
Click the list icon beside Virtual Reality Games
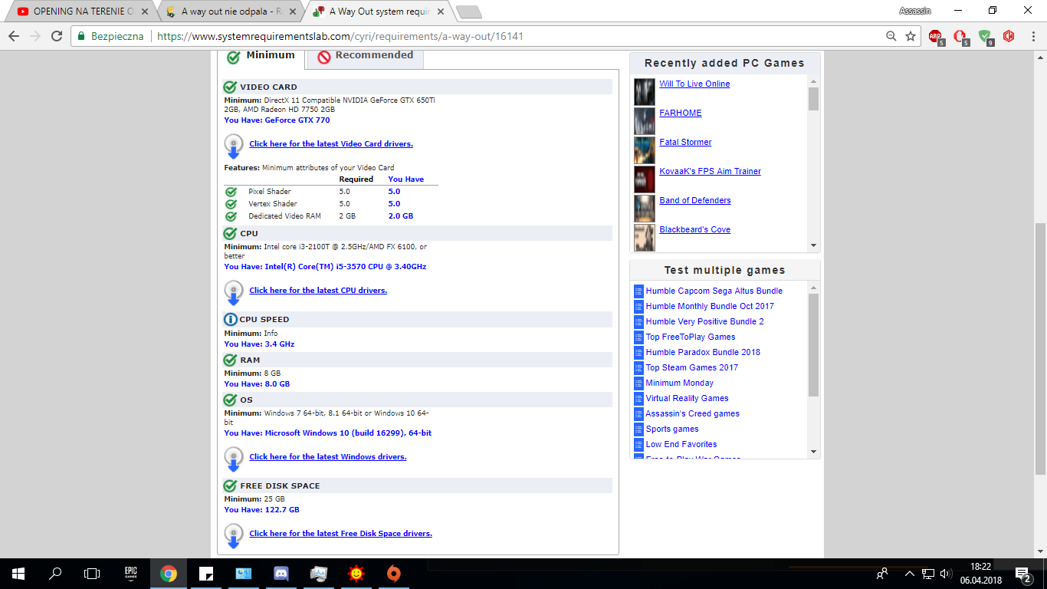coord(638,399)
